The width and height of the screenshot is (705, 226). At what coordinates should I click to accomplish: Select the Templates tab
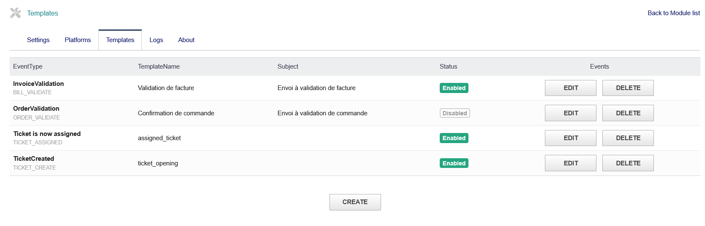120,40
